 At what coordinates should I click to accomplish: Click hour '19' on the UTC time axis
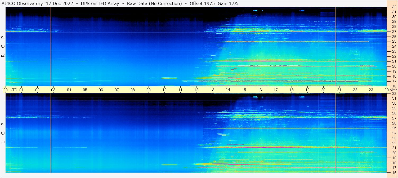(x=307, y=90)
